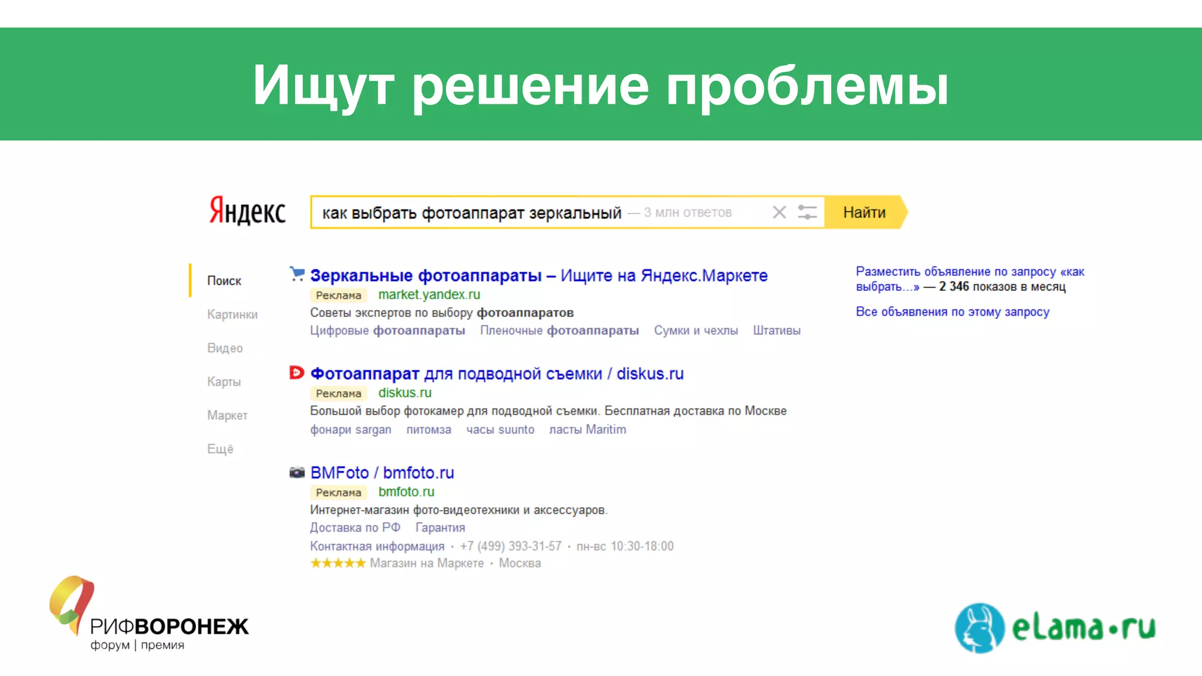The image size is (1202, 676).
Task: Click the РИФ Воронеж logo
Action: tap(148, 614)
